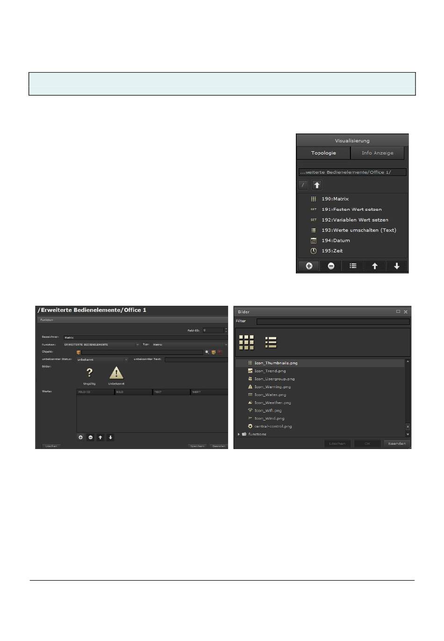
Task: Click the Unbekannt warning triangle image
Action: point(116,373)
